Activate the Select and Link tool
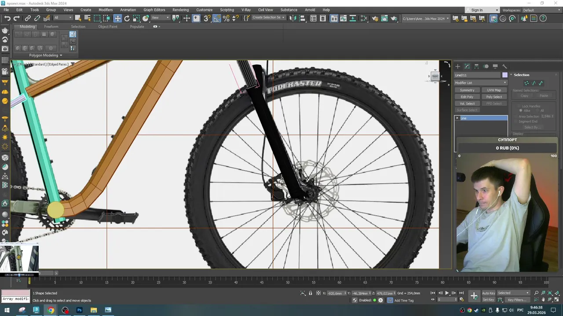The width and height of the screenshot is (563, 316). pos(28,18)
